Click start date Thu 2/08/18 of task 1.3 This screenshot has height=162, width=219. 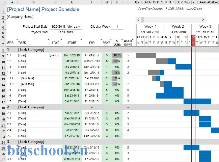tap(72, 67)
